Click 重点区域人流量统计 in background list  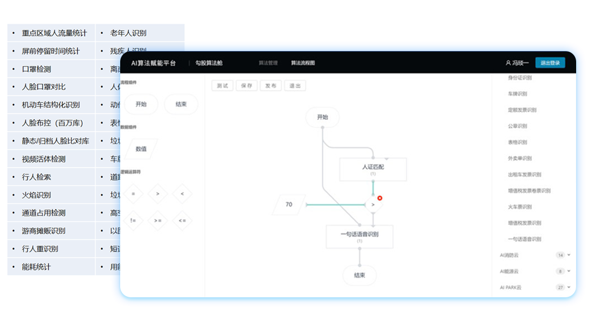pyautogui.click(x=54, y=33)
